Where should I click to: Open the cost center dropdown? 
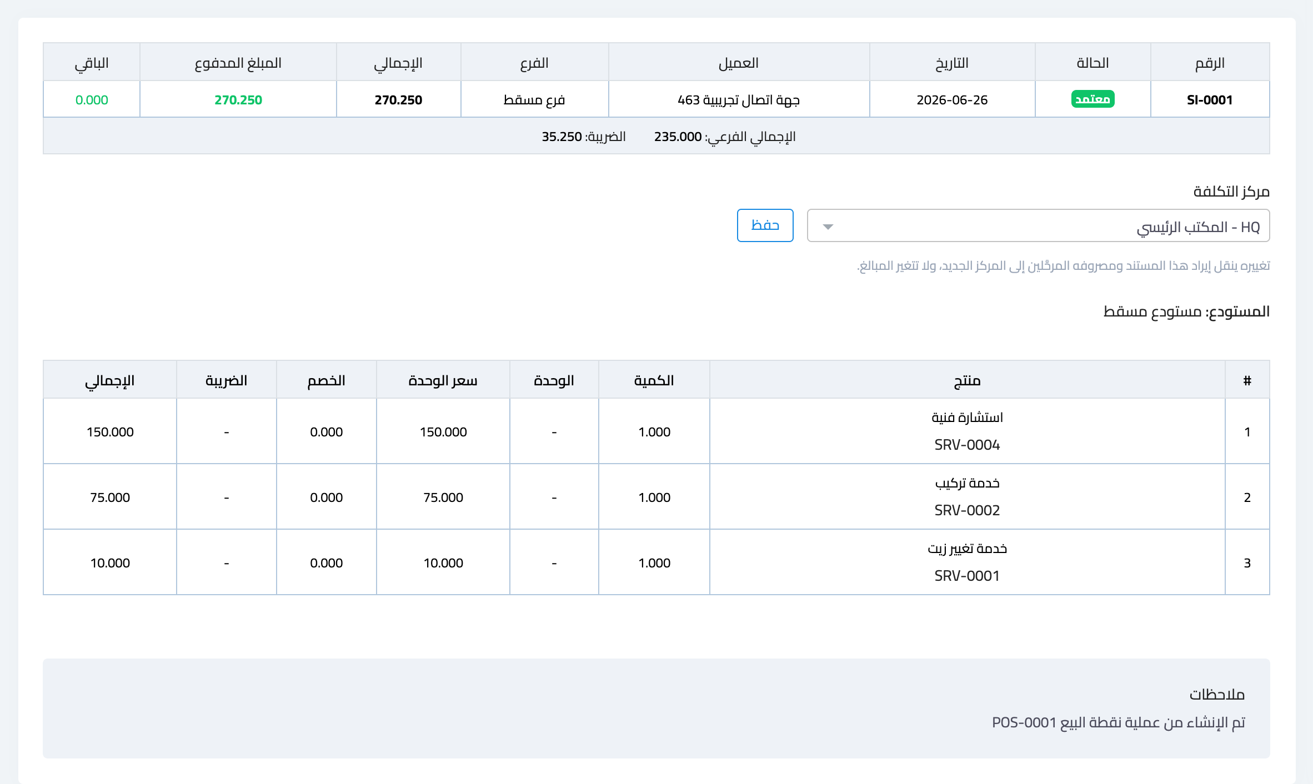click(x=1038, y=226)
